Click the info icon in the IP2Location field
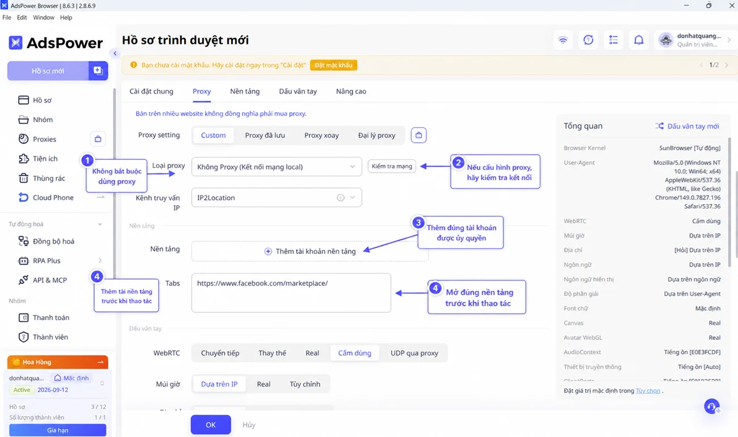Image resolution: width=738 pixels, height=437 pixels. [x=341, y=198]
